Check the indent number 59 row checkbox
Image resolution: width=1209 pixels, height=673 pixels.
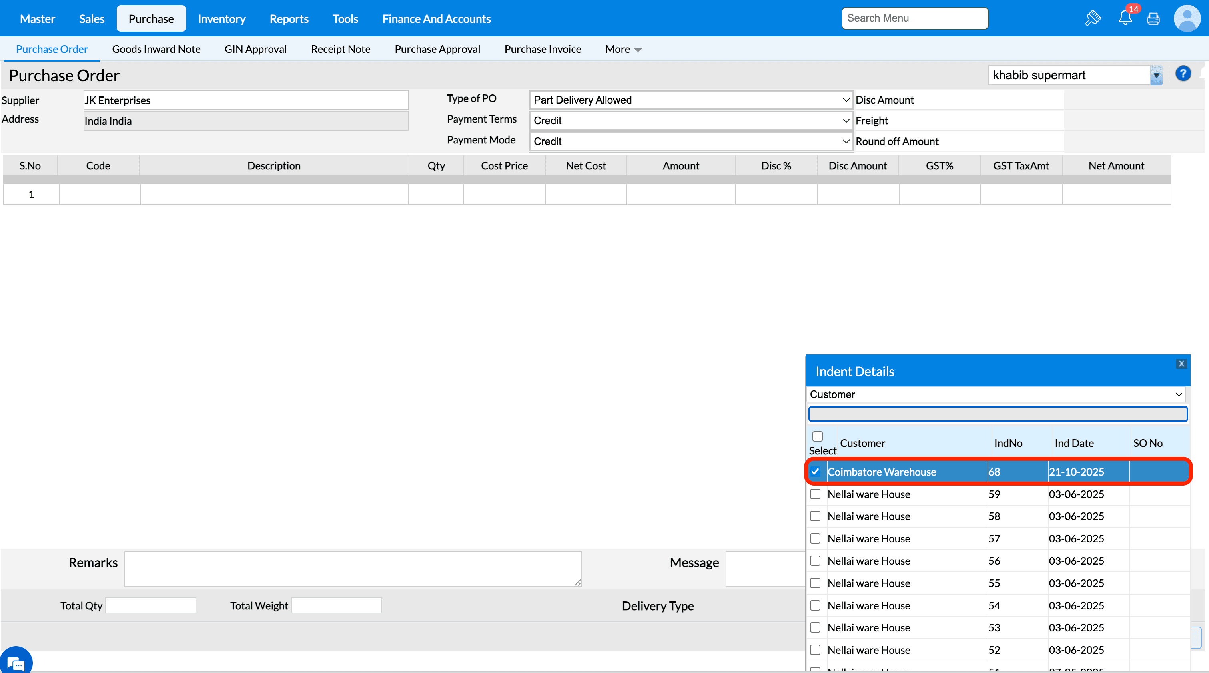coord(815,494)
